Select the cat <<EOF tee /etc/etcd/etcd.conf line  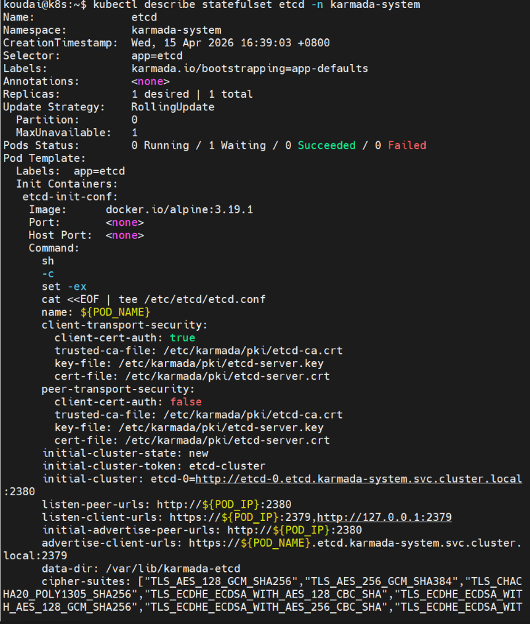click(154, 299)
